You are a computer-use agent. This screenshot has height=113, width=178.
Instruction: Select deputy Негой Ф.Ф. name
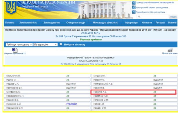99,80
